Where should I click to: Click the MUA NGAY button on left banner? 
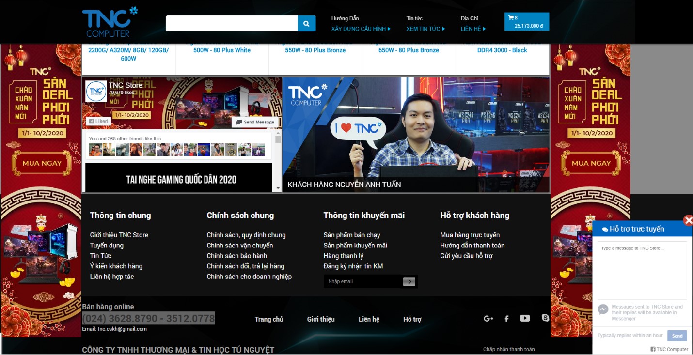[x=42, y=163]
